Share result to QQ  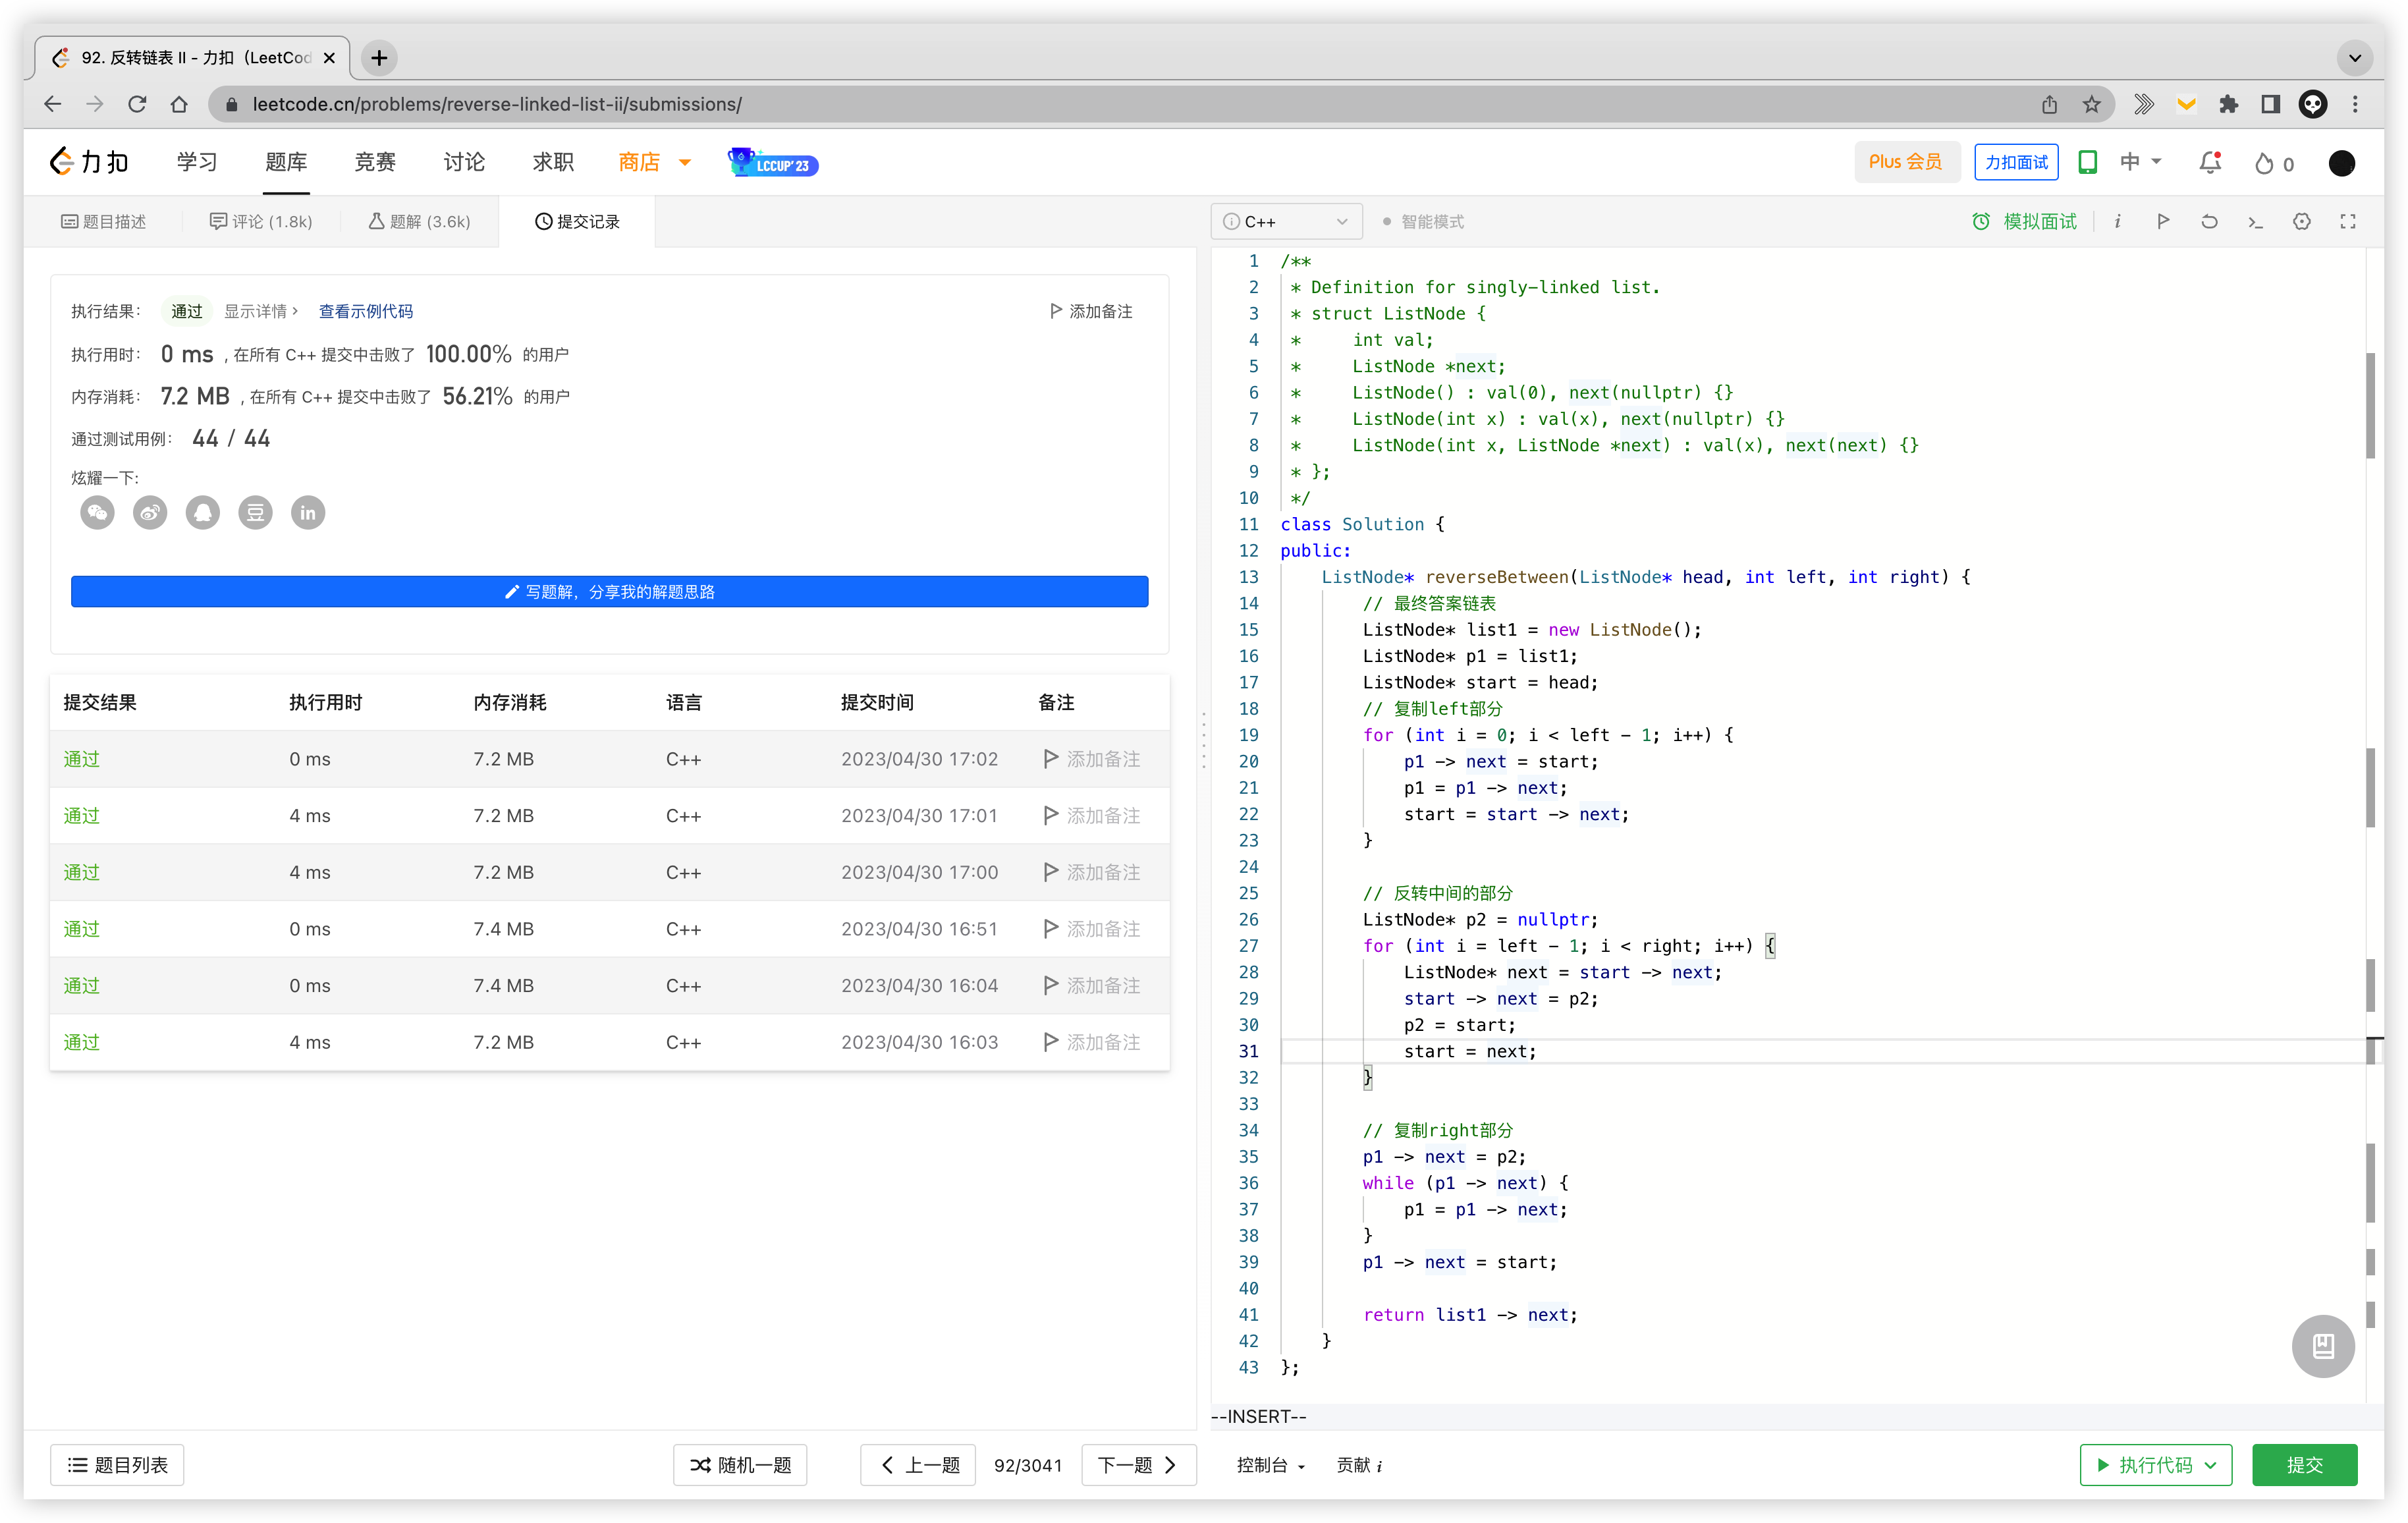[203, 513]
